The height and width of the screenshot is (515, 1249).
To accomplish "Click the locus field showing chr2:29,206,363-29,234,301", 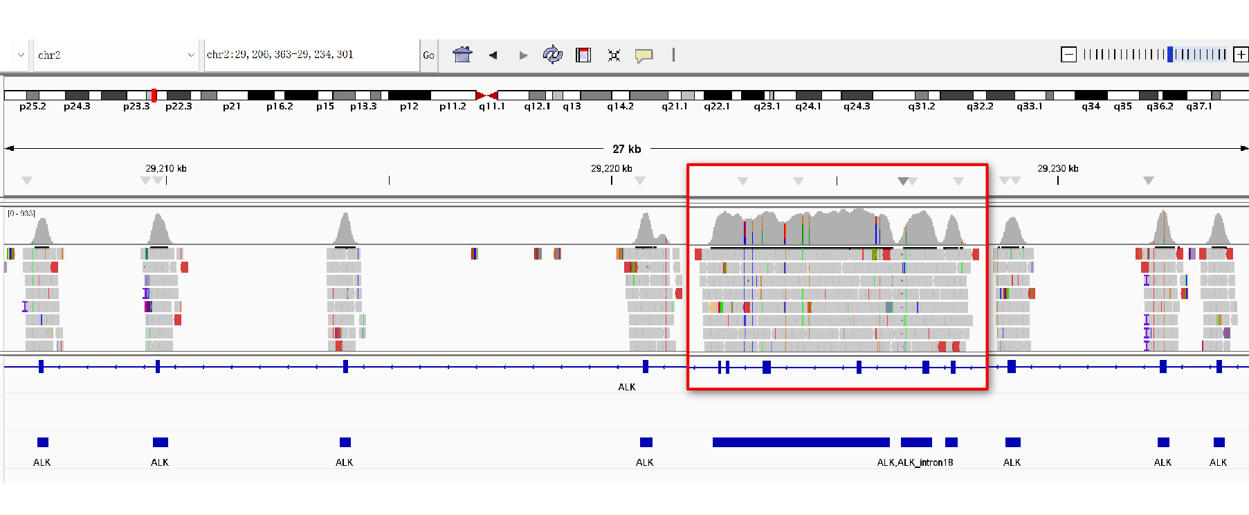I will click(311, 55).
